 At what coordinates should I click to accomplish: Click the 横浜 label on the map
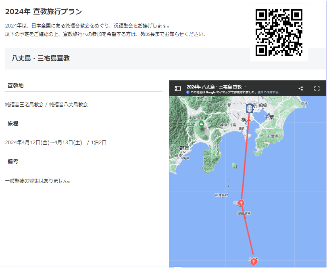(x=246, y=120)
